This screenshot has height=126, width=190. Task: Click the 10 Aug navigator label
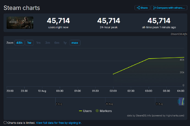109,104
